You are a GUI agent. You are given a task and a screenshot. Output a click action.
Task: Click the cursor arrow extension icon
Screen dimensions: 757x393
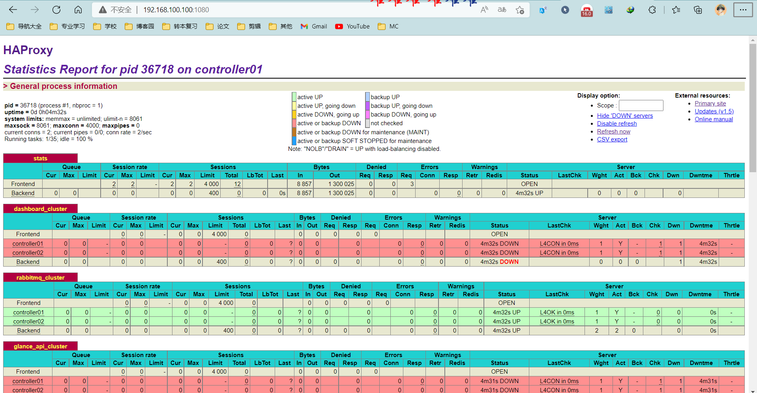coord(565,10)
